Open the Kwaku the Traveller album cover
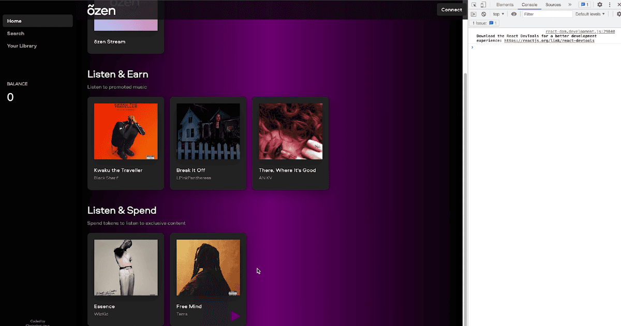This screenshot has height=326, width=621. [126, 131]
